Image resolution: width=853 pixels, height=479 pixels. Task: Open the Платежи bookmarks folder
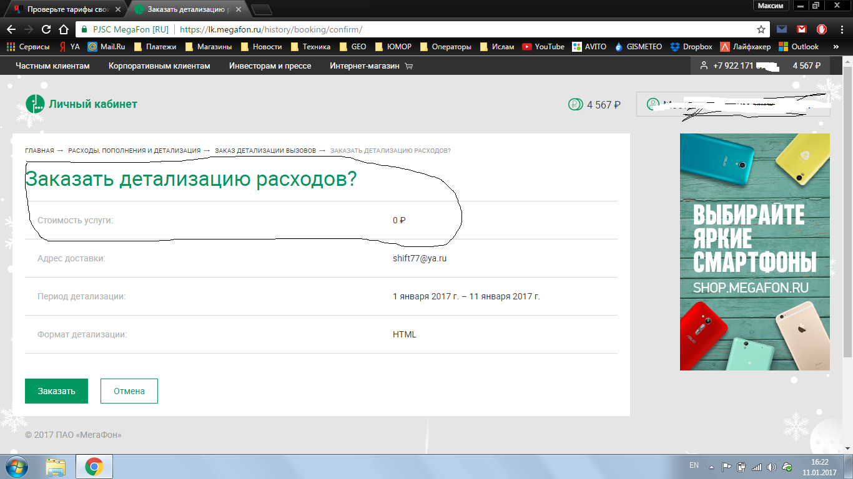pyautogui.click(x=155, y=47)
